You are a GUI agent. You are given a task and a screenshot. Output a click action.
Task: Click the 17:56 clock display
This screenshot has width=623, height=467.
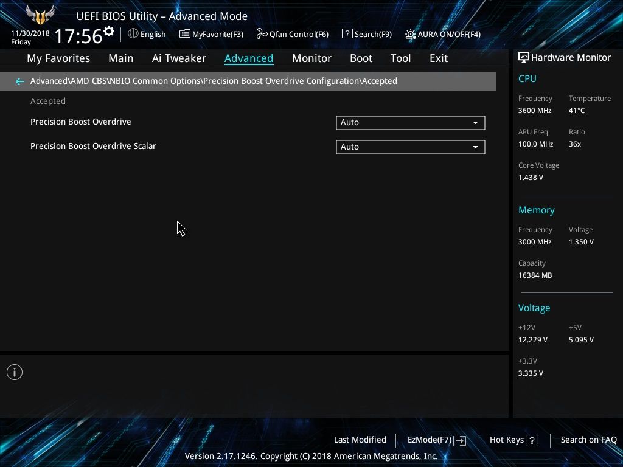[78, 36]
